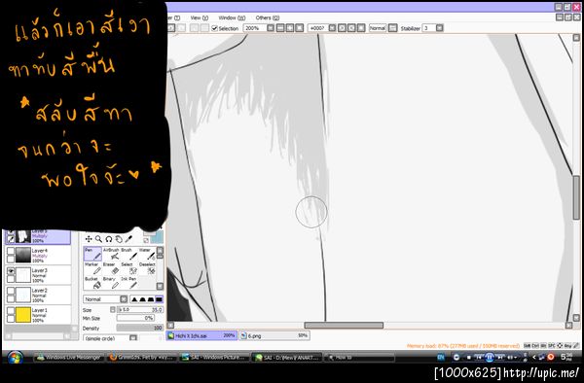The image size is (584, 383).
Task: Switch to the 6.png document tab
Action: [x=274, y=335]
